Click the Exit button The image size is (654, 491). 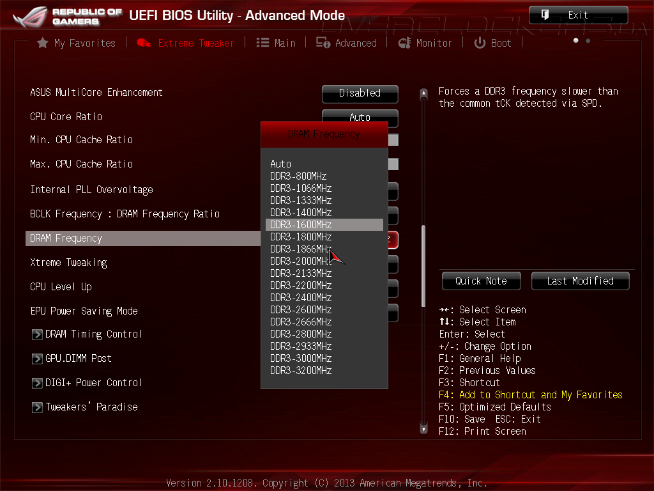pyautogui.click(x=578, y=15)
